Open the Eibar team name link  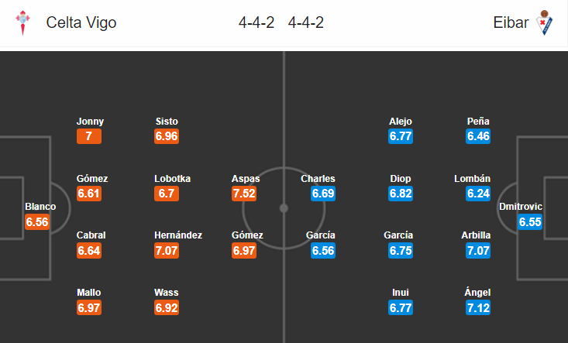point(511,22)
